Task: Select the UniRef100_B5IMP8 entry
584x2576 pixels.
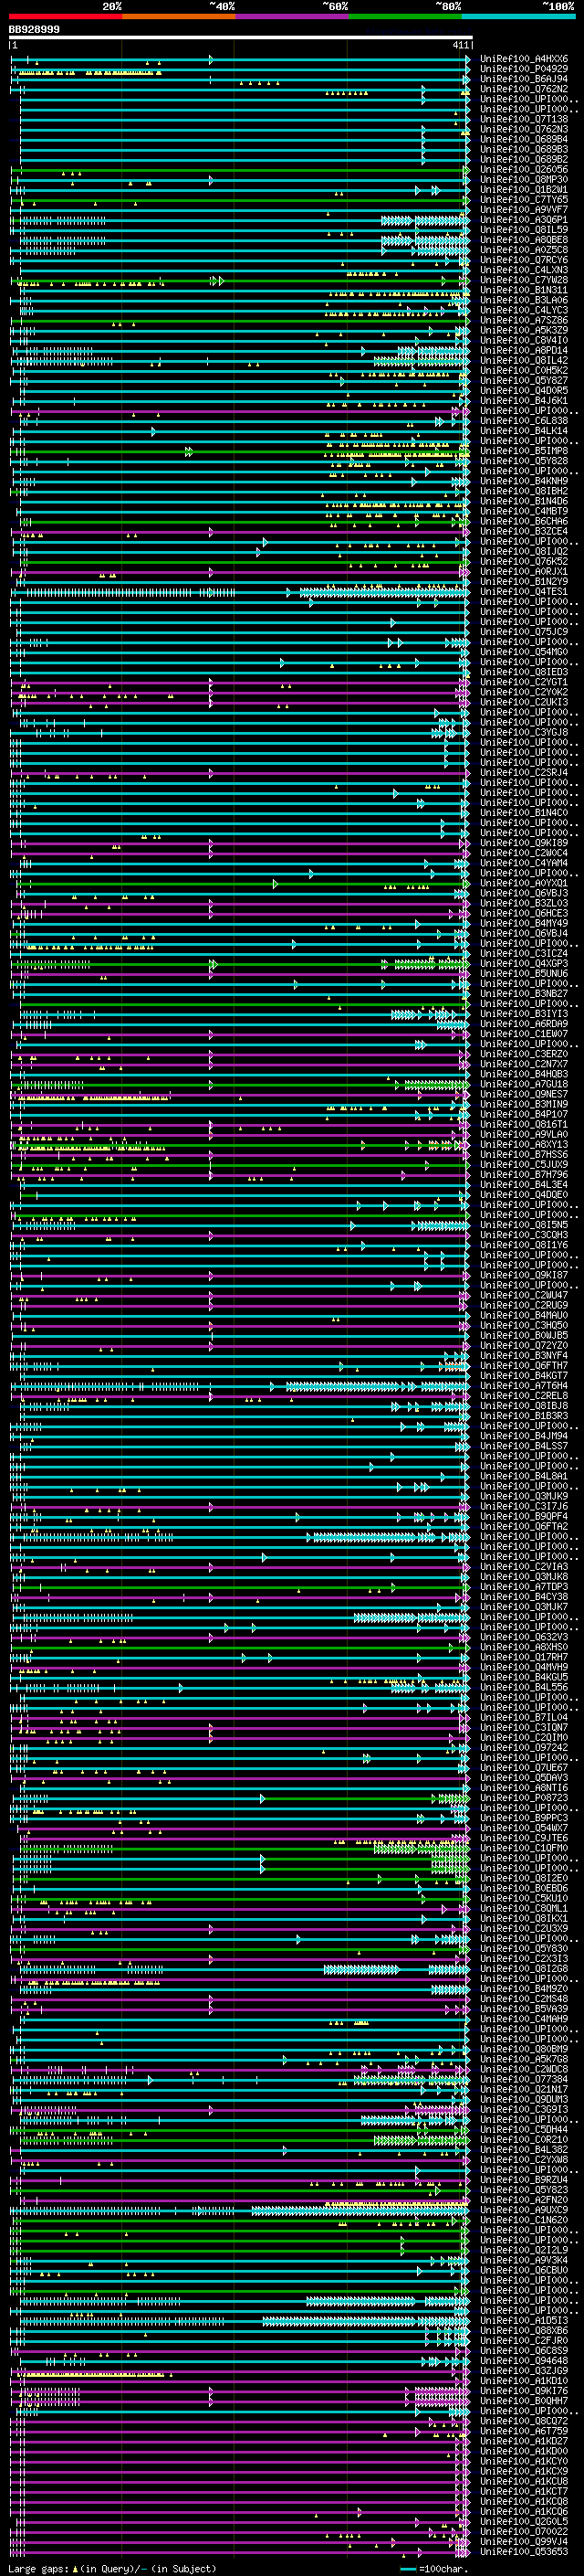Action: (x=524, y=451)
